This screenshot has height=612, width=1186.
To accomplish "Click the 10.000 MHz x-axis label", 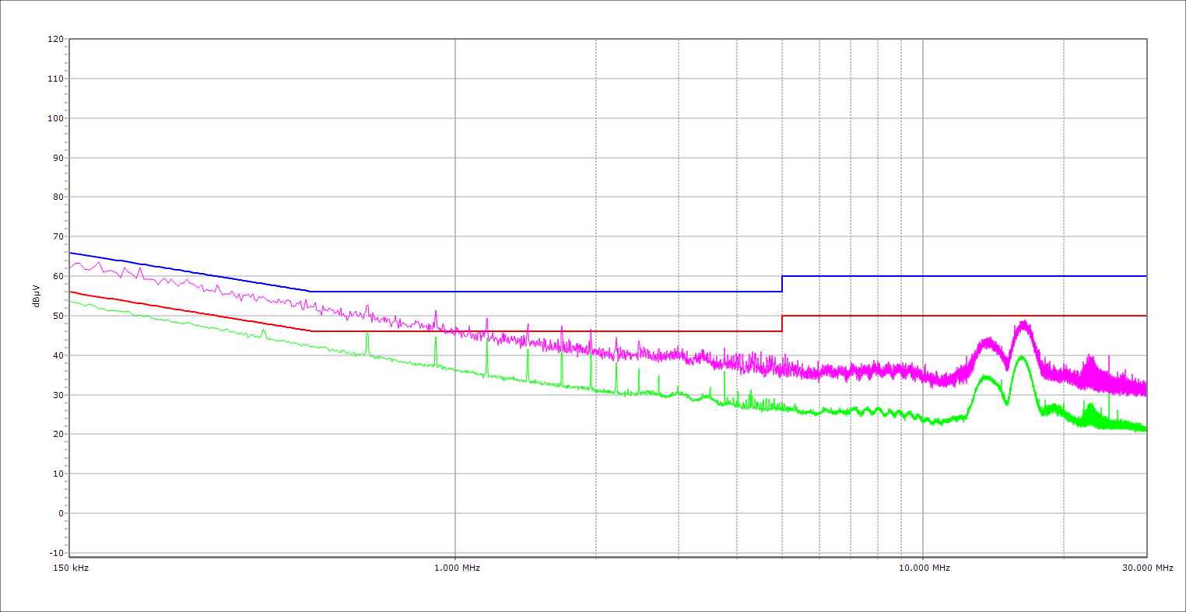I will tap(925, 568).
